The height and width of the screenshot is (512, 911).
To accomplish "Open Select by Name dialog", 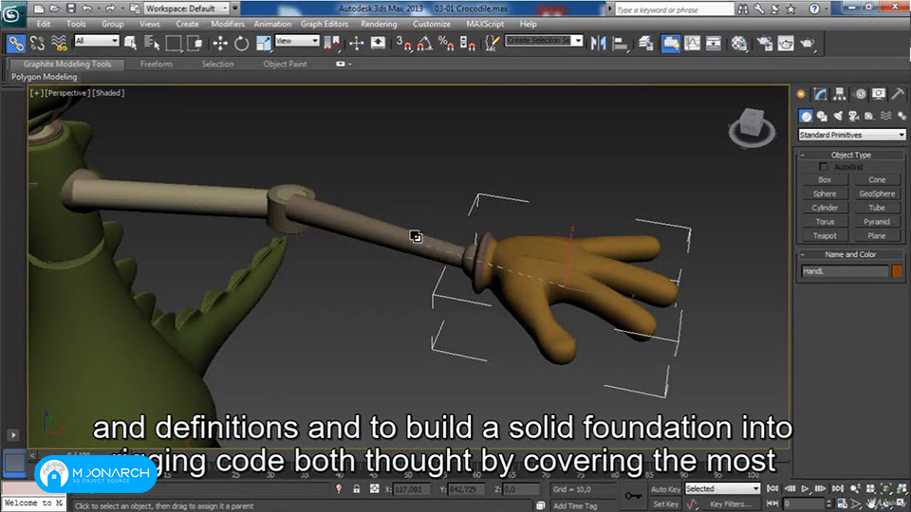I will click(x=152, y=43).
